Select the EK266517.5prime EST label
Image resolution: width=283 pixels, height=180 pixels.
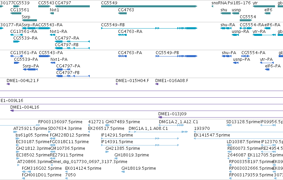[x=106, y=129]
